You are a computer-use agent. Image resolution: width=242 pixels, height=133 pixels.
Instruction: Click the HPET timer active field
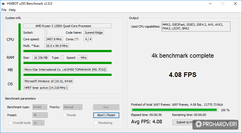tap(46, 88)
